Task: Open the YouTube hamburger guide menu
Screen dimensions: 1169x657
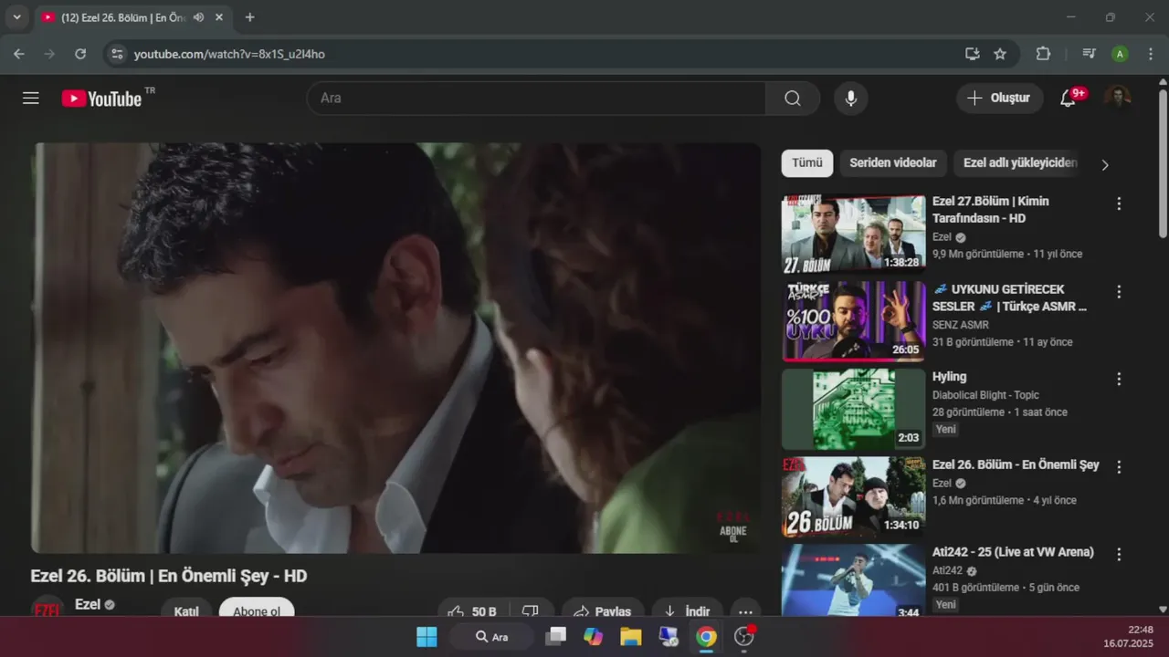Action: point(31,98)
